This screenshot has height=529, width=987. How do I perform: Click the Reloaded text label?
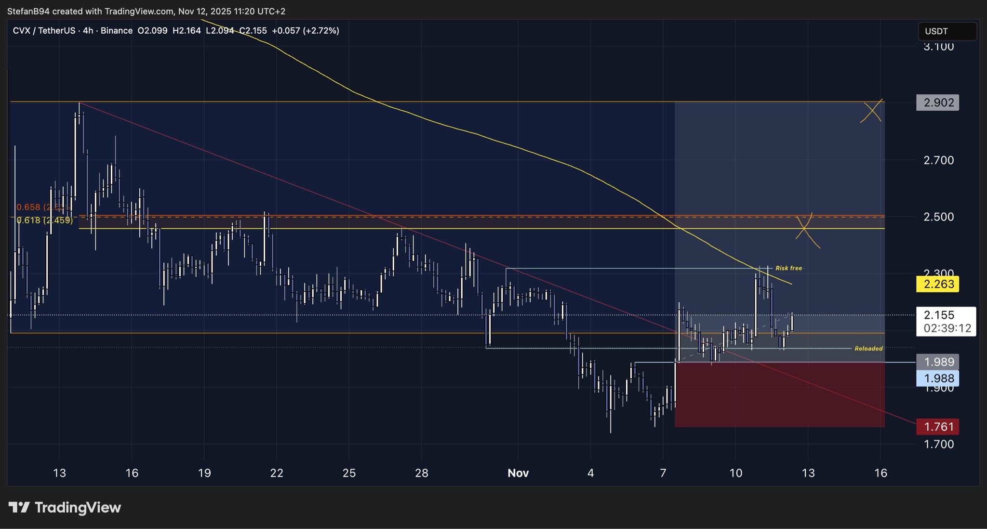868,348
